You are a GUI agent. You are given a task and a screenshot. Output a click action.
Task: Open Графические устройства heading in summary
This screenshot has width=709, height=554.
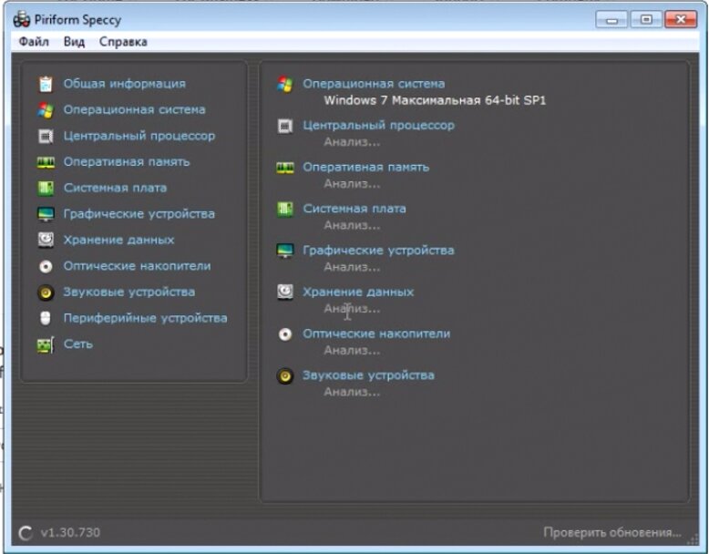(378, 250)
